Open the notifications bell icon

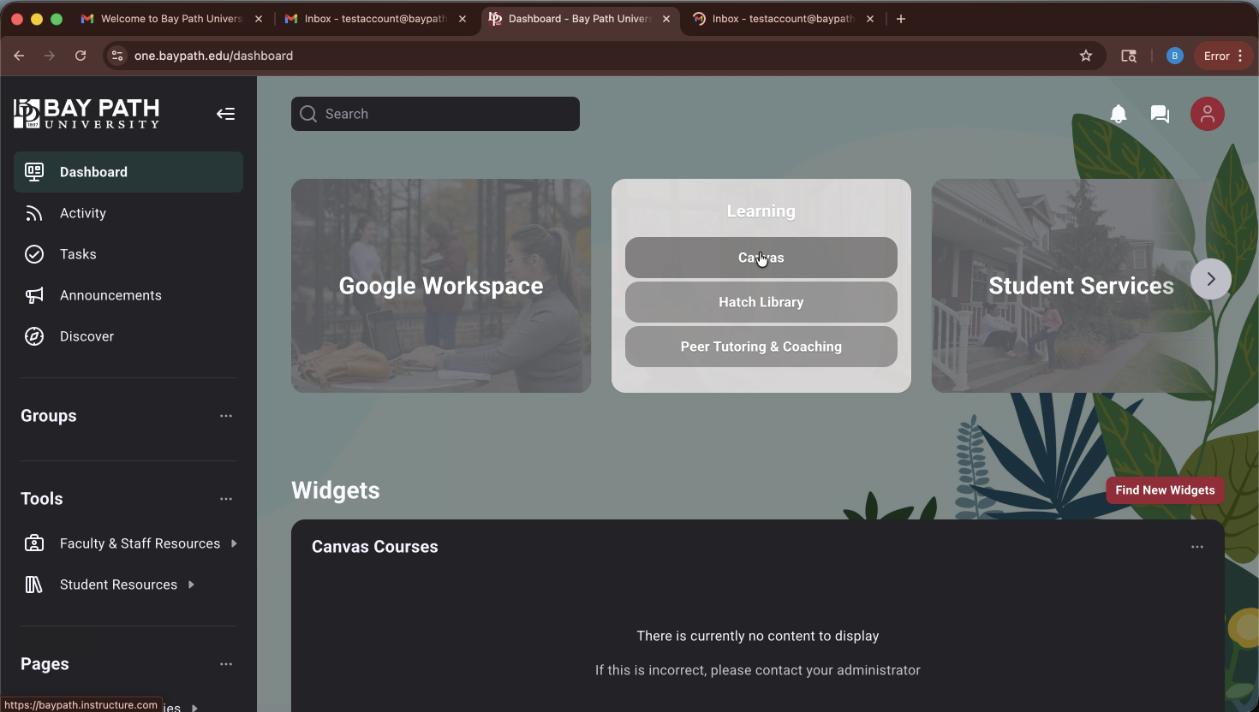tap(1118, 113)
